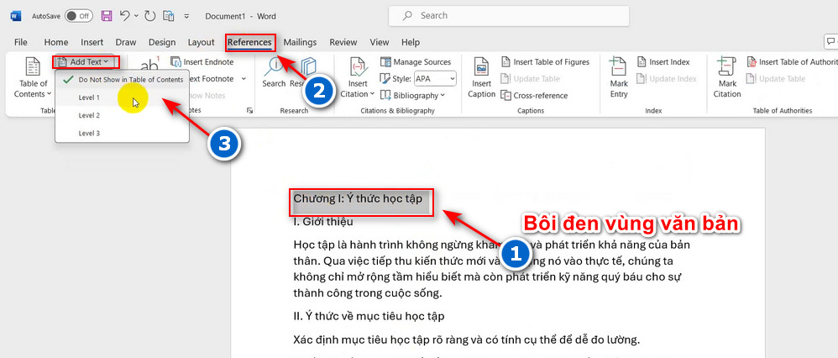
Task: Click the 'Document1 - Word' window title
Action: coord(240,16)
